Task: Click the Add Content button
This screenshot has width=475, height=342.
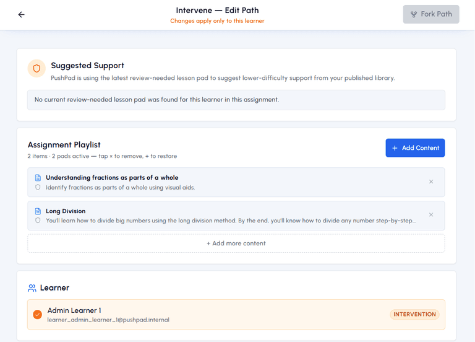Action: [x=415, y=148]
